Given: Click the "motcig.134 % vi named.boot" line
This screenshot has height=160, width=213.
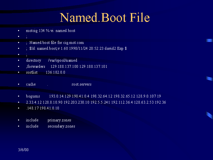Looking at the screenshot, I should click(50, 31).
